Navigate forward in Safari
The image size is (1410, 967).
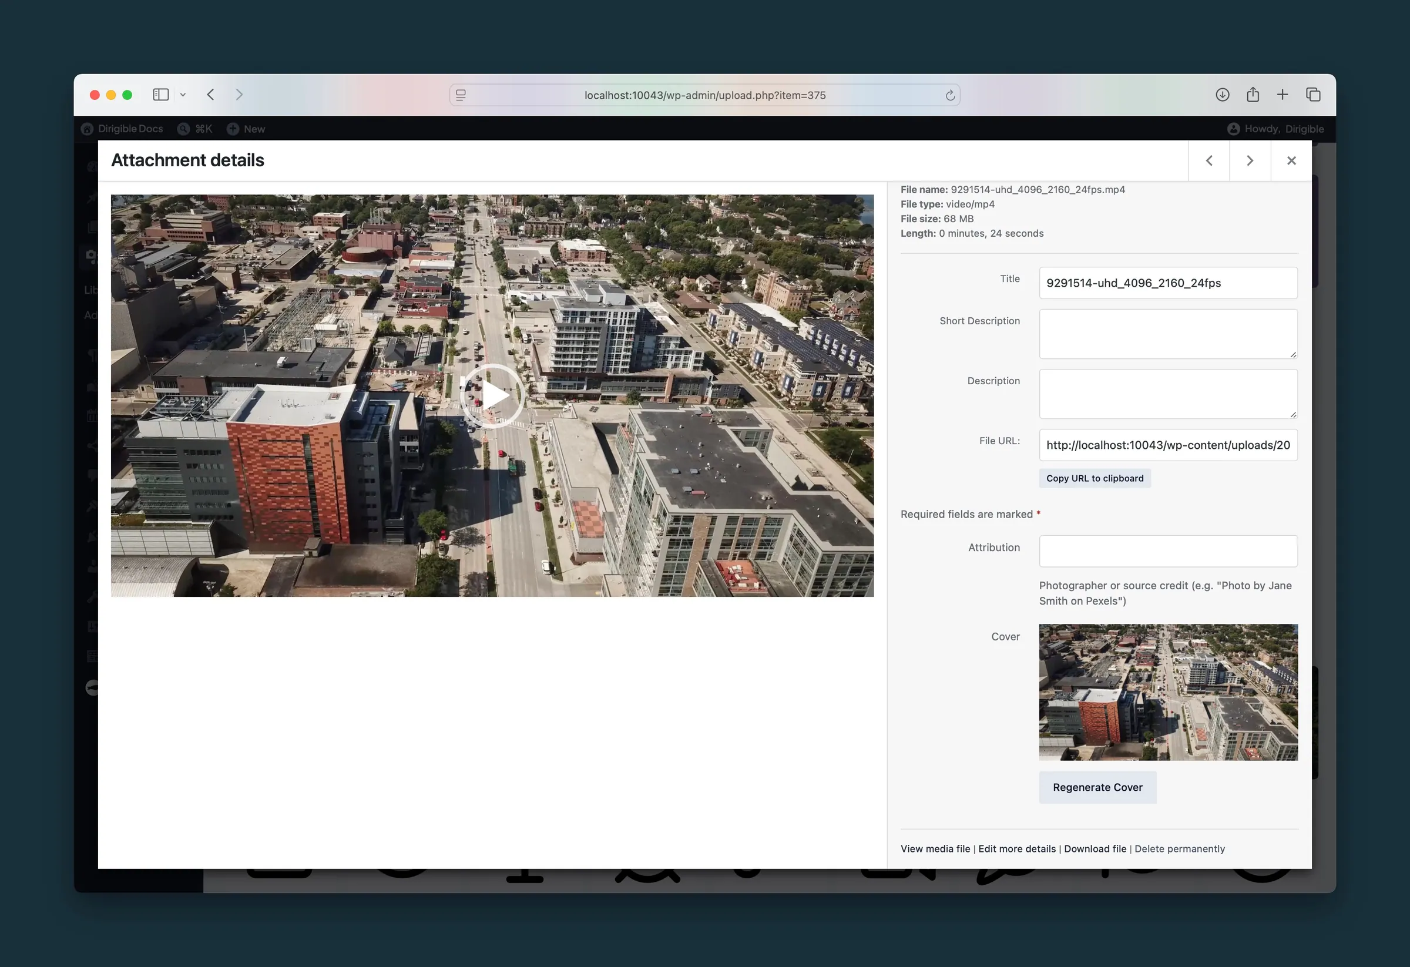(239, 95)
